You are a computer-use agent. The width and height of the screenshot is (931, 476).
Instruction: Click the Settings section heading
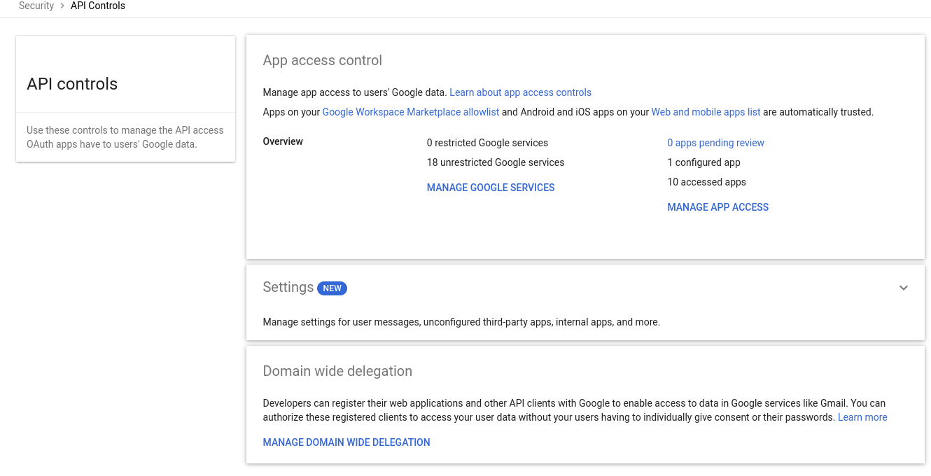(x=288, y=287)
